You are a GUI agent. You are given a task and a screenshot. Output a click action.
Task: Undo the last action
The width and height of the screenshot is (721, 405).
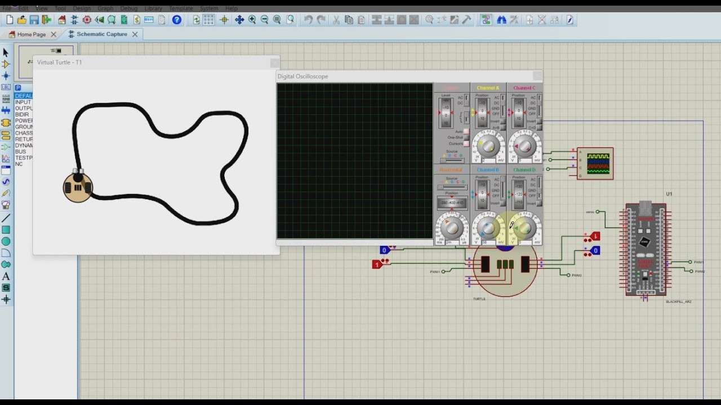point(308,20)
